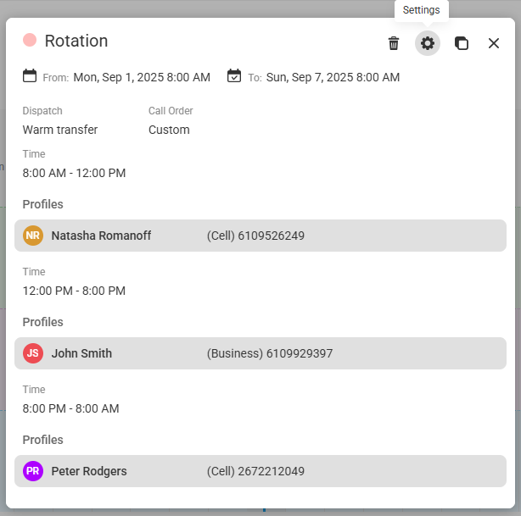Click phone number (Cell) 6109526249
The height and width of the screenshot is (516, 521).
coord(255,236)
